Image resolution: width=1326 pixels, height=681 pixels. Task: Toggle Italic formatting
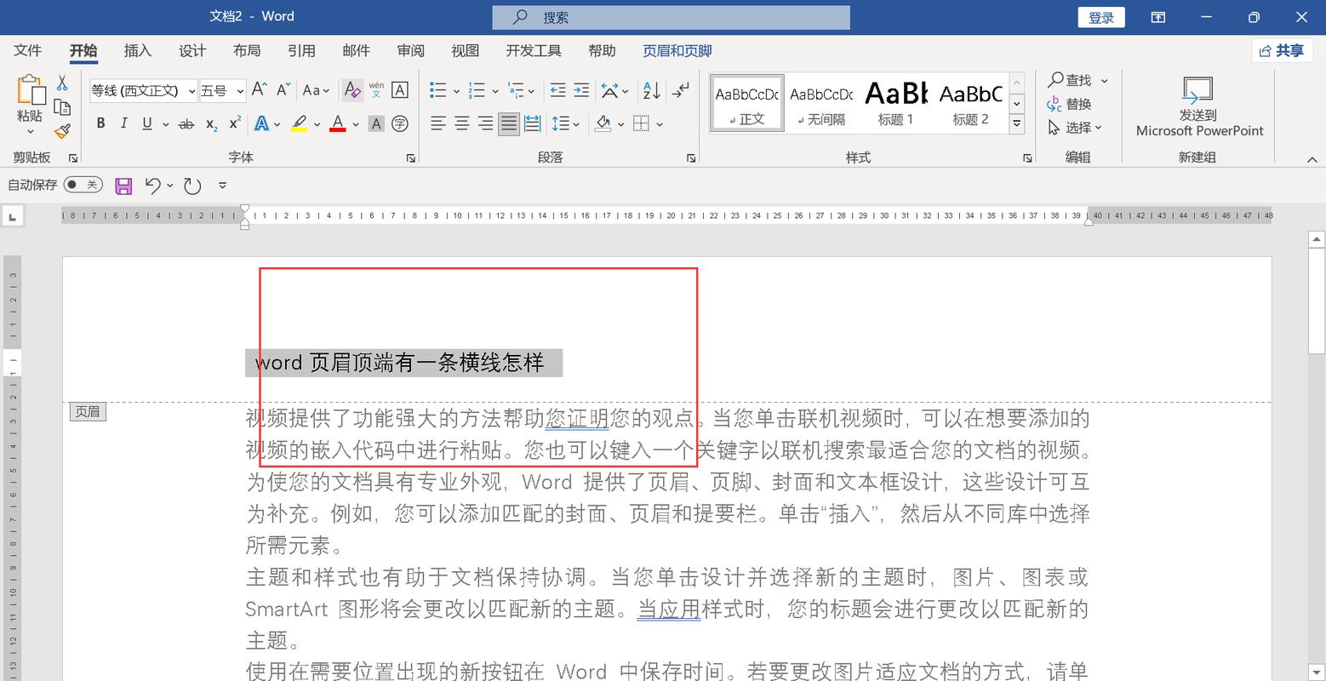pos(123,124)
